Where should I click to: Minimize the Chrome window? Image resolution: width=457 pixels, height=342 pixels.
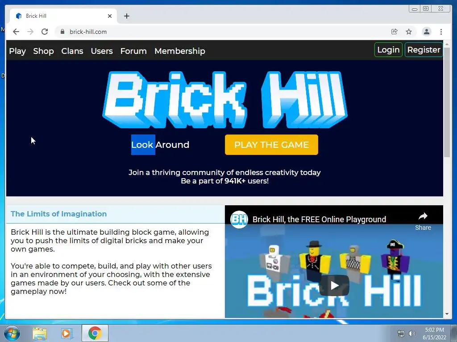tap(415, 9)
